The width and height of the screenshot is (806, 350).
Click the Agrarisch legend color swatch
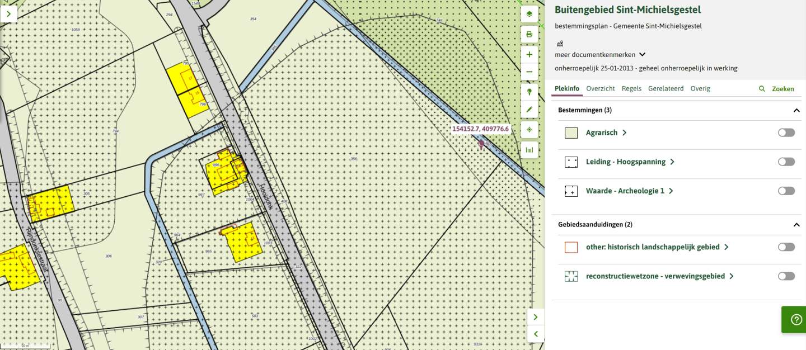pyautogui.click(x=571, y=133)
